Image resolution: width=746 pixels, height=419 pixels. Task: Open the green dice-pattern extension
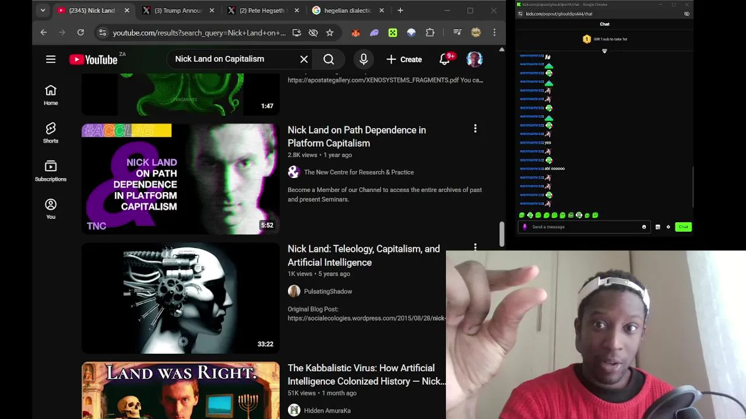pyautogui.click(x=393, y=33)
